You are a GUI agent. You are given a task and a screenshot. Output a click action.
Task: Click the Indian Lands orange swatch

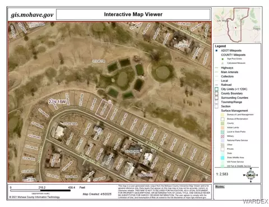point(222,128)
